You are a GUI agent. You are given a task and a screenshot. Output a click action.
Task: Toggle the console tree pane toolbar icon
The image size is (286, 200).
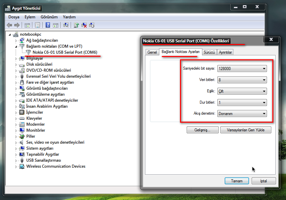(27, 25)
